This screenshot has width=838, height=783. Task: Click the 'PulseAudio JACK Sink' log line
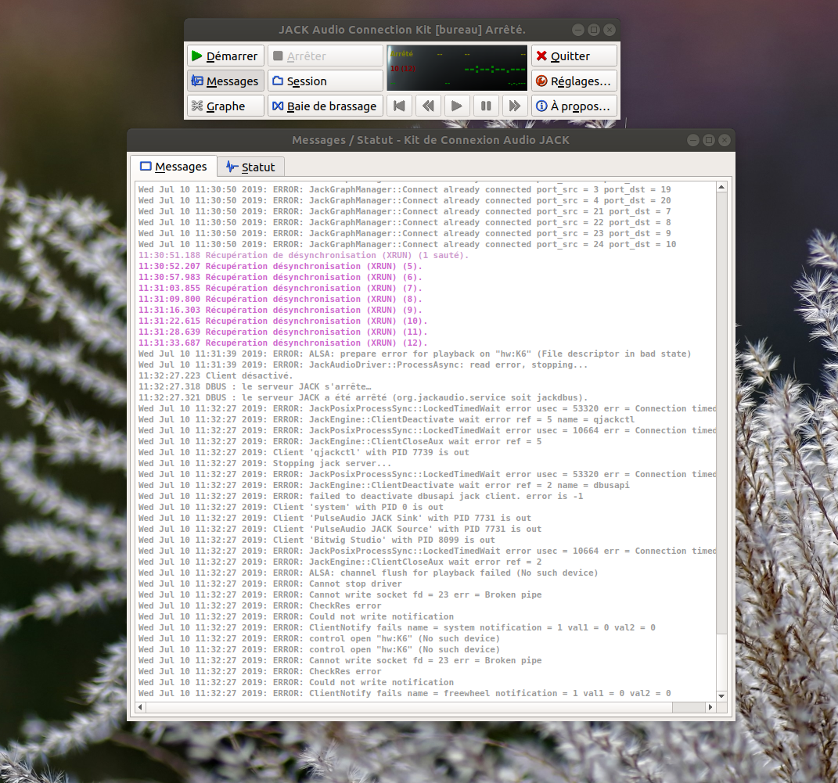pyautogui.click(x=335, y=518)
